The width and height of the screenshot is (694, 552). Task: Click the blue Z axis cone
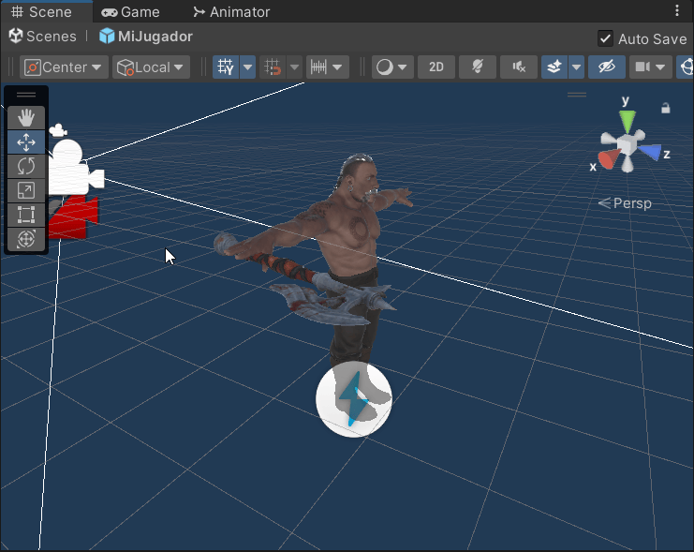pos(650,152)
